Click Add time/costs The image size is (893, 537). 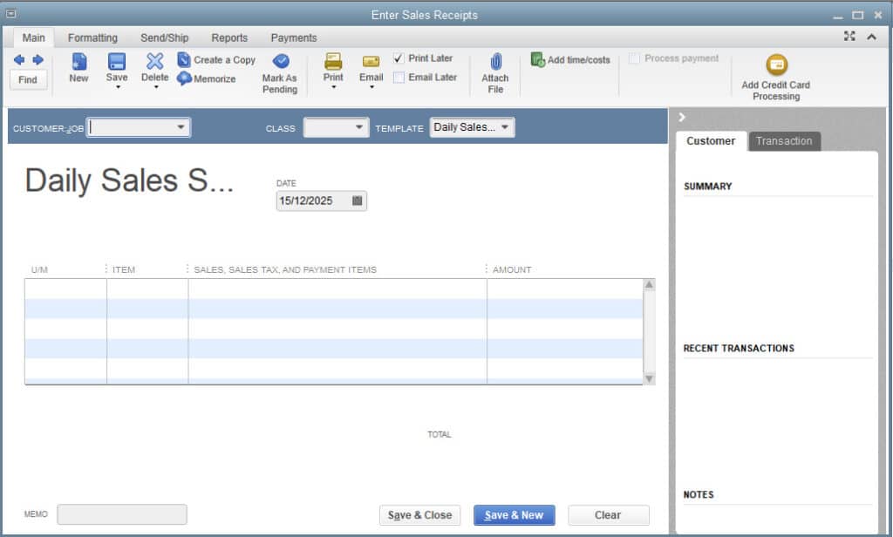(x=569, y=59)
